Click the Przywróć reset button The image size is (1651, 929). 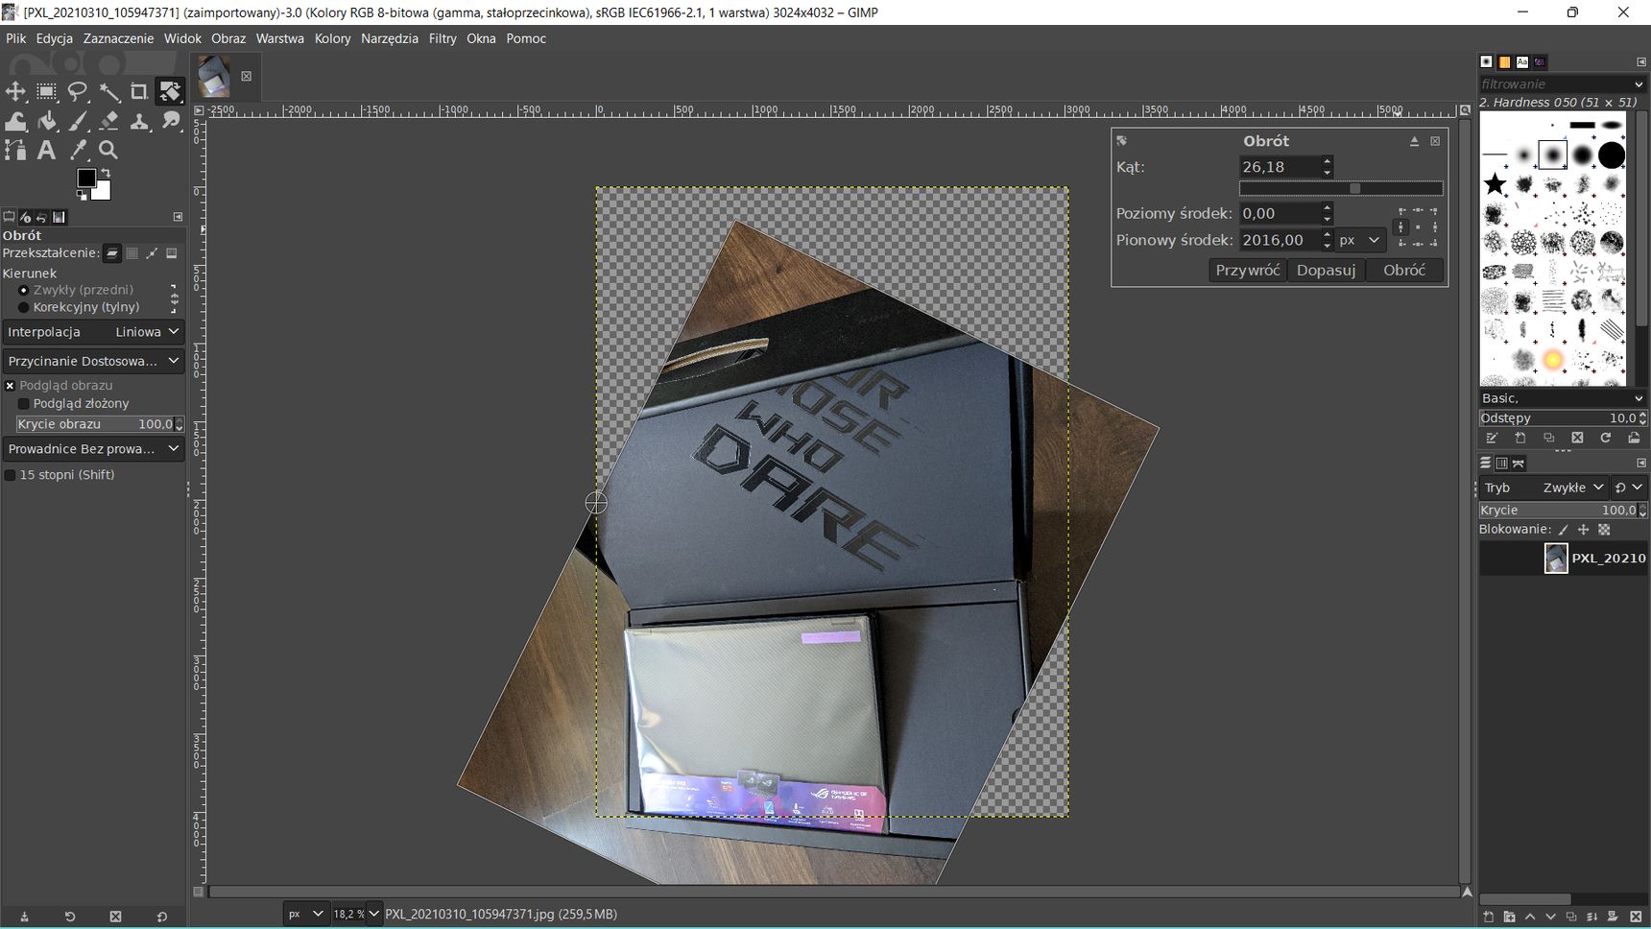coord(1247,271)
